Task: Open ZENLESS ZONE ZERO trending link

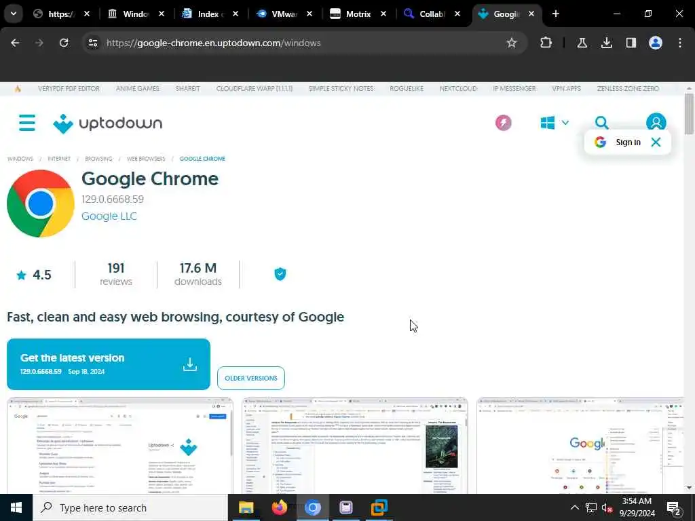Action: 628,89
